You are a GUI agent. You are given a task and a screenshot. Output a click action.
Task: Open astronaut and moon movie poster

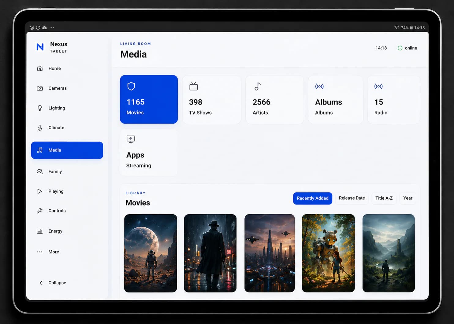tap(151, 253)
